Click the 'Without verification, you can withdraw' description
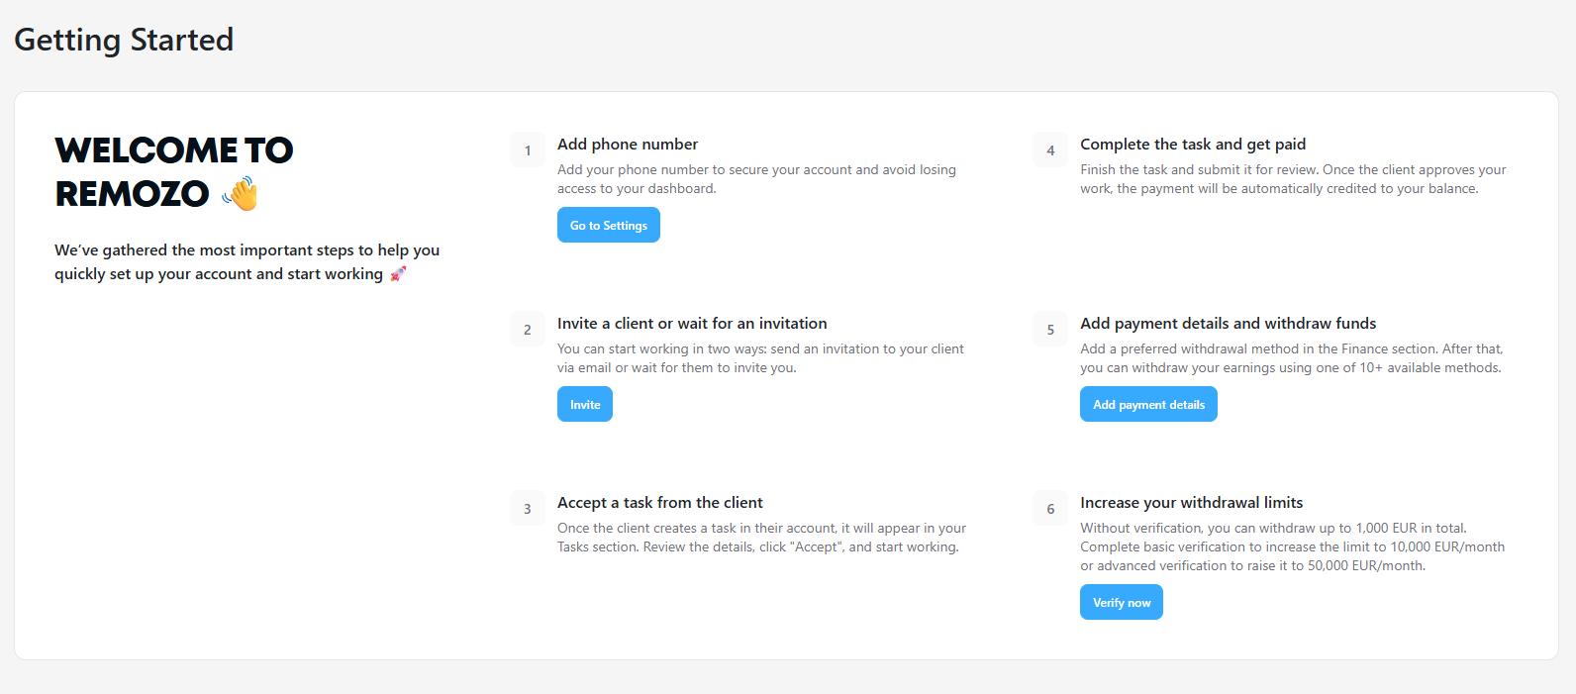Viewport: 1576px width, 694px height. coord(1293,546)
